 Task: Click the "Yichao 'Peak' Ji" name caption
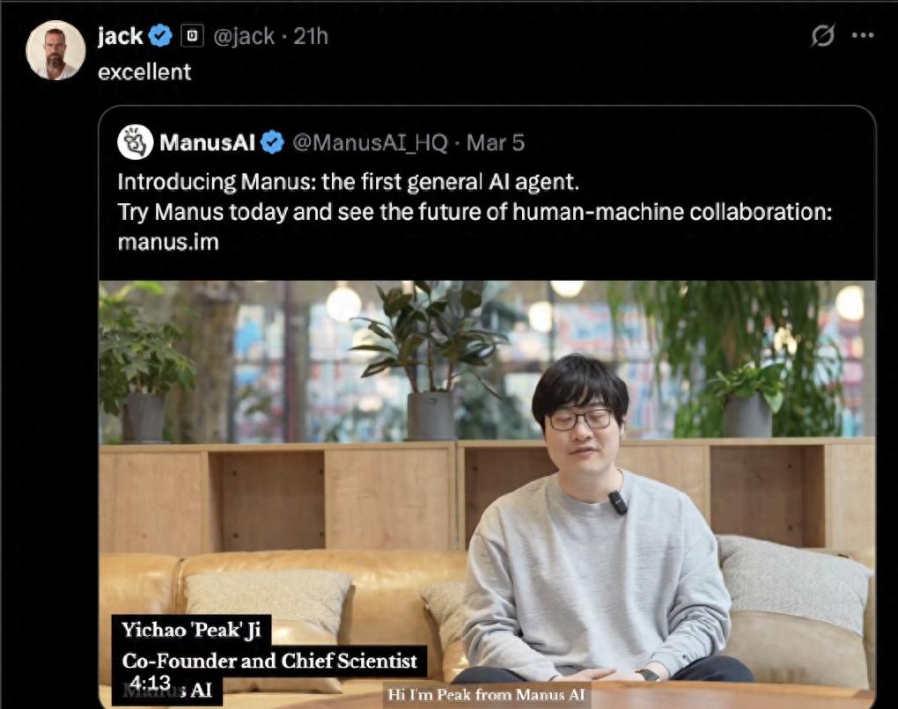click(x=191, y=630)
